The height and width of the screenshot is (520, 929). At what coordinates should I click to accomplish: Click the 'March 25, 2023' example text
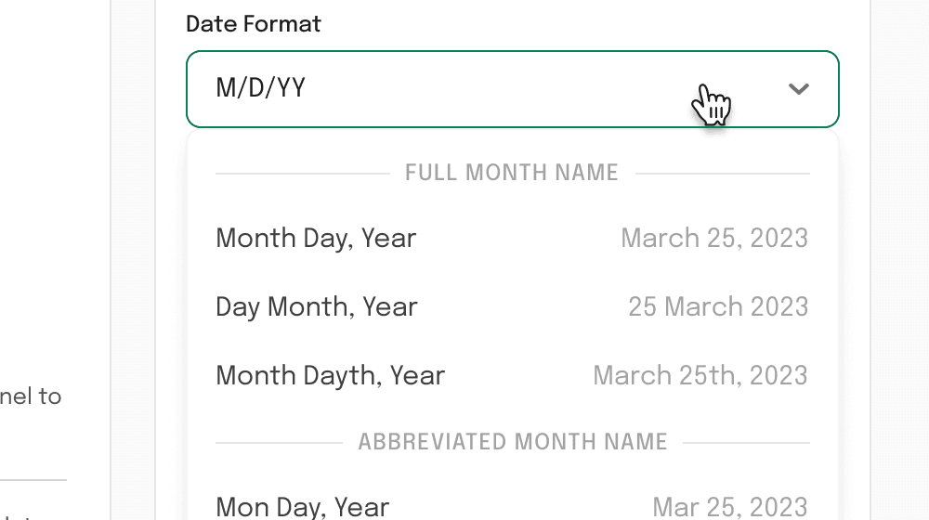pos(714,238)
